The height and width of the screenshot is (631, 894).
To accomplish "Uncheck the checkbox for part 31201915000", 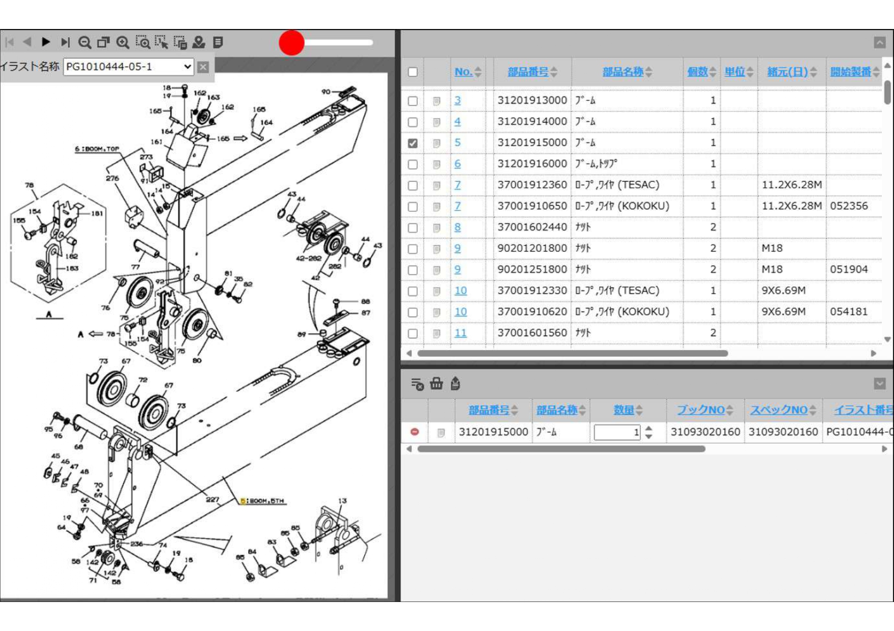I will coord(413,144).
